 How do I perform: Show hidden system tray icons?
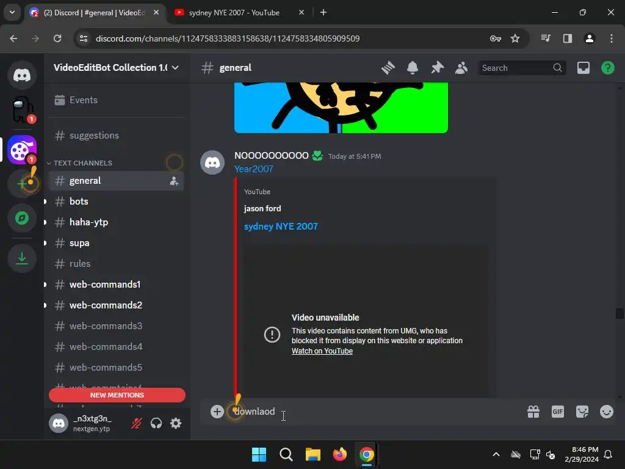coord(496,454)
